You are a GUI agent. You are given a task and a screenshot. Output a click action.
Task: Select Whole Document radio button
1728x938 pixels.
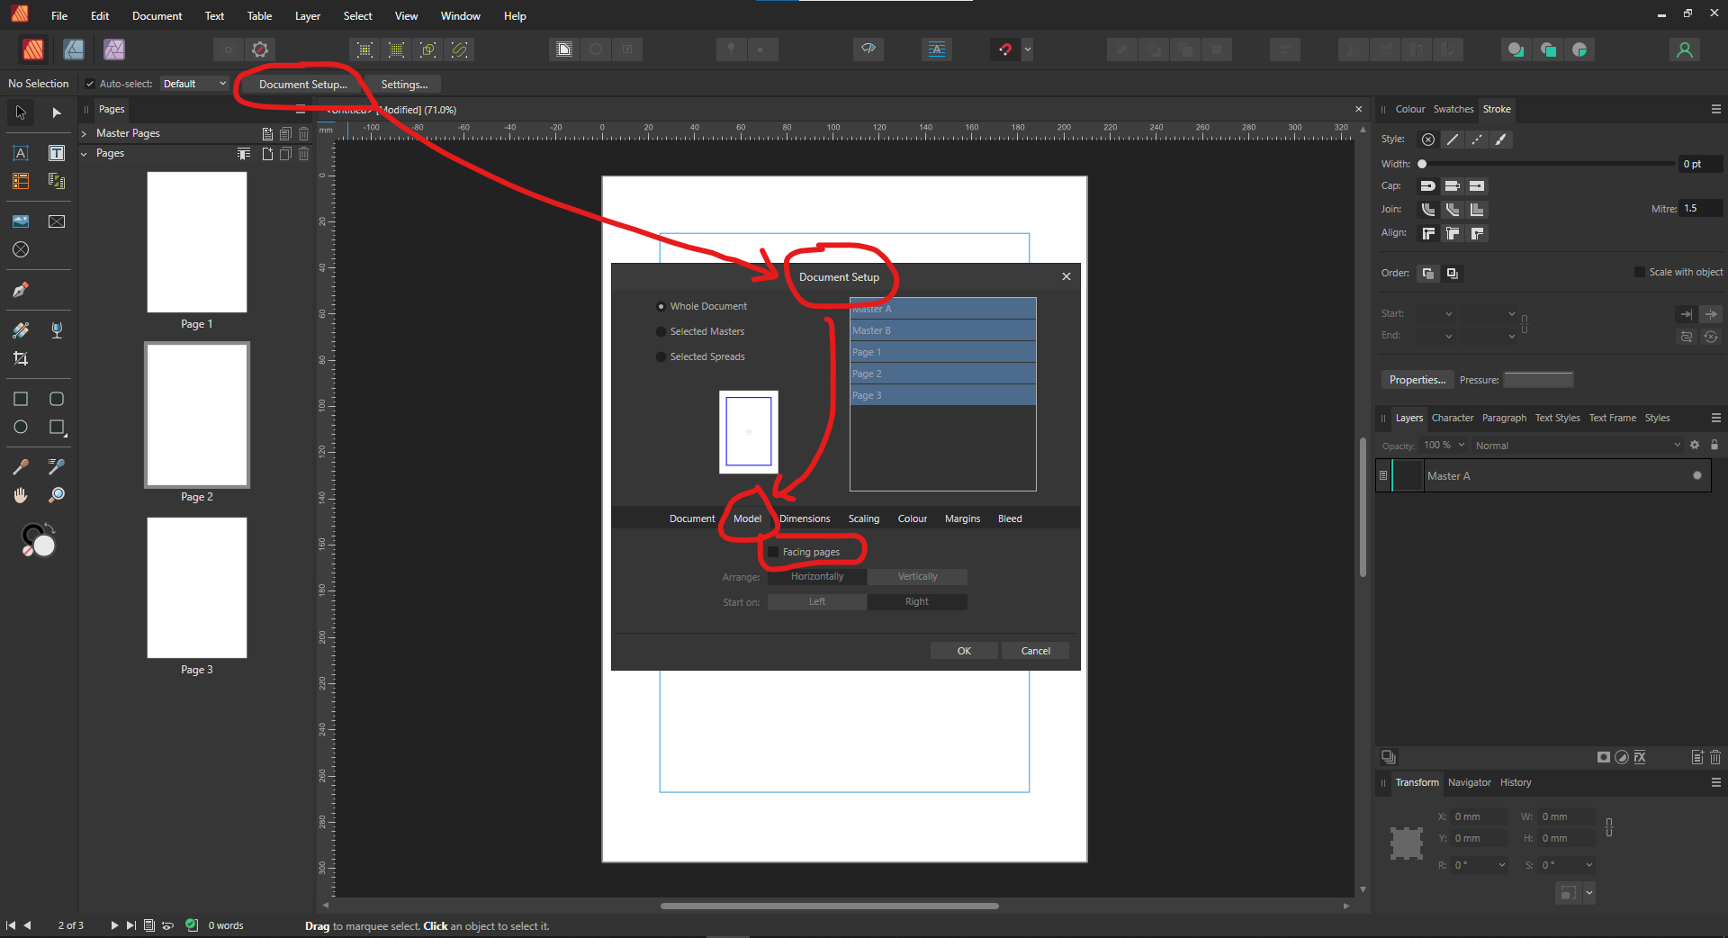pos(661,307)
